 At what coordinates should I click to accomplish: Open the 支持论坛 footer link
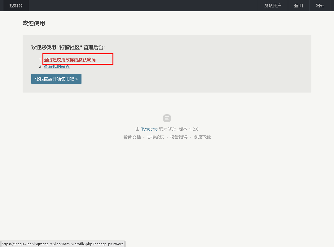tap(156, 137)
